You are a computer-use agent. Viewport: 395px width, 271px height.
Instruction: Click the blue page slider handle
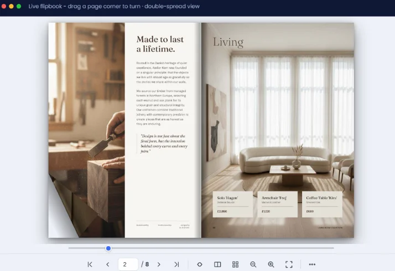coord(108,248)
